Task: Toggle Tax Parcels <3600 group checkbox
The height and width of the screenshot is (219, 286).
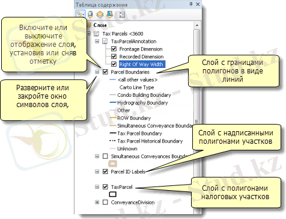Action: tap(96, 34)
